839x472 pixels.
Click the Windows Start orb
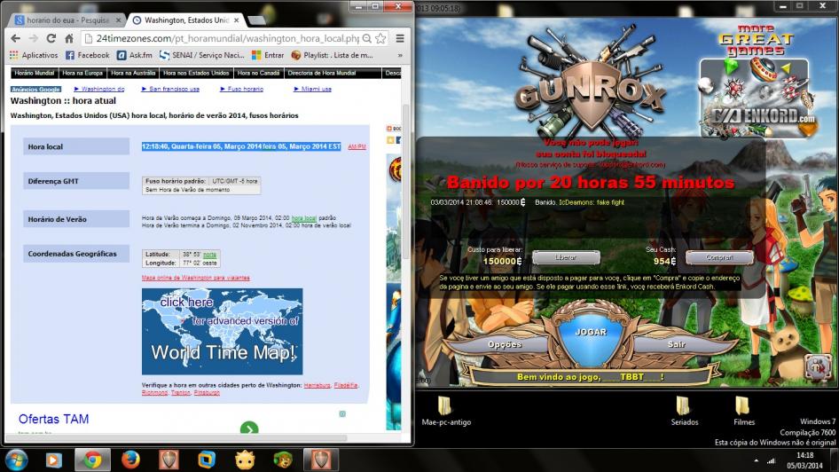[16, 460]
